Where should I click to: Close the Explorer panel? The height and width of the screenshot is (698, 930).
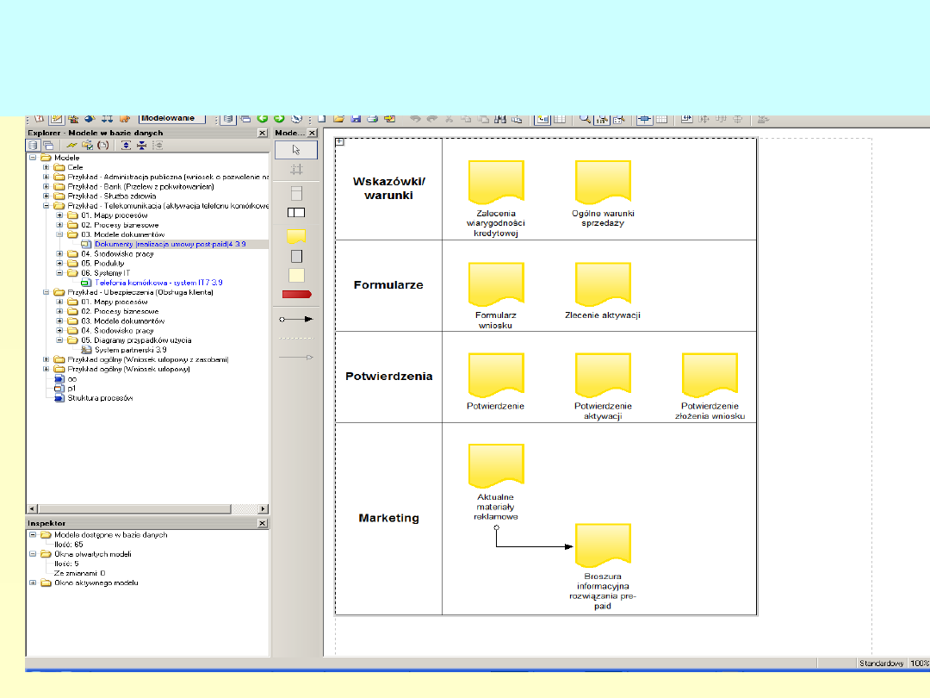click(x=262, y=134)
